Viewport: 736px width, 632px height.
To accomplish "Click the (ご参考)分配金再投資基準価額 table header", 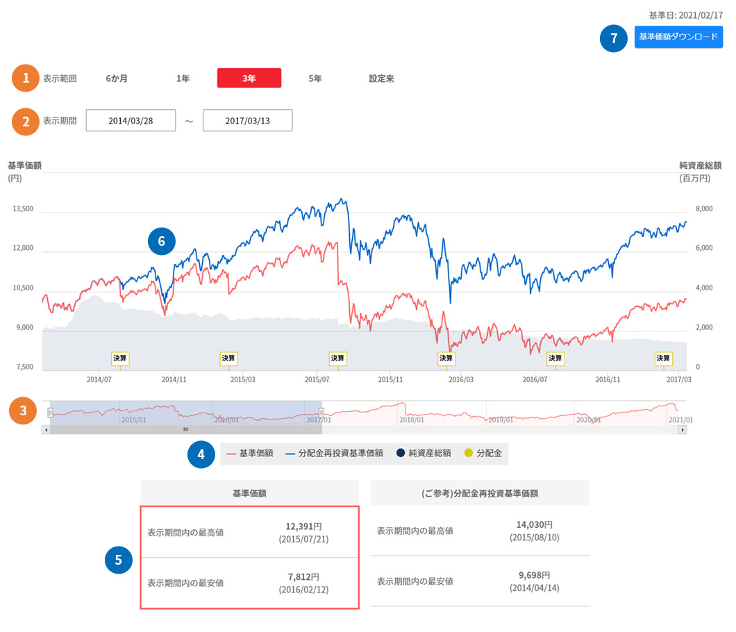I will pyautogui.click(x=480, y=493).
